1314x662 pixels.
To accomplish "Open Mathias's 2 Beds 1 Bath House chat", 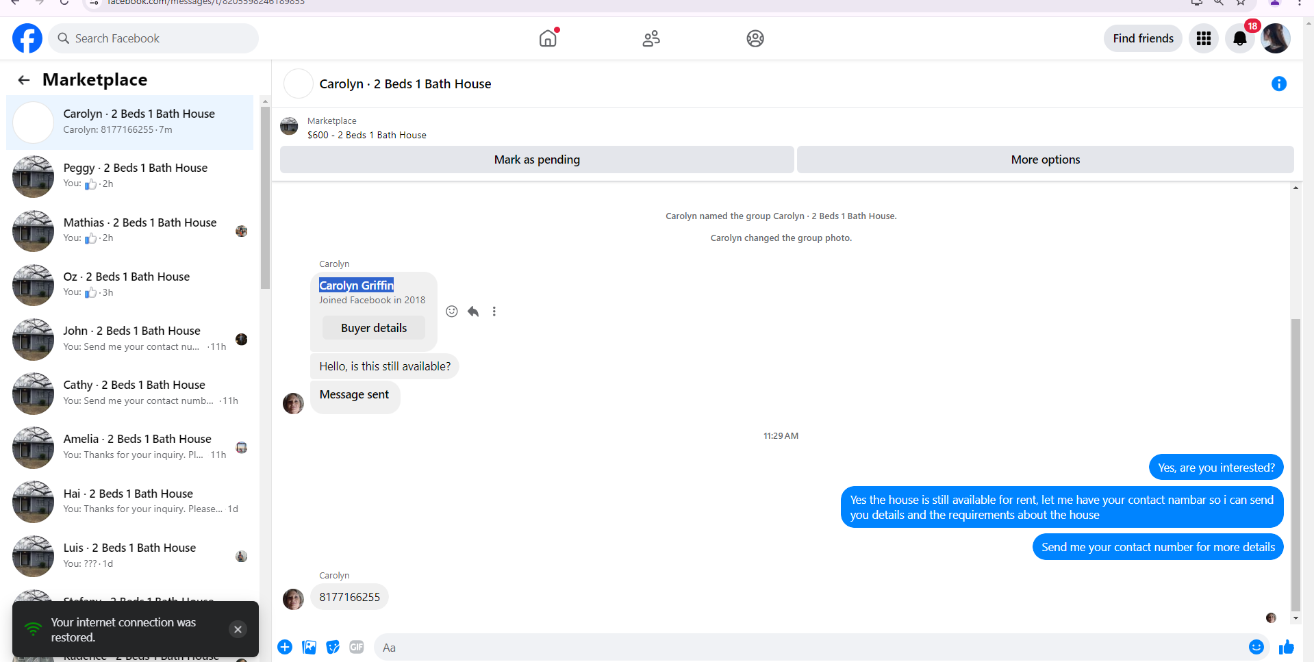I will (130, 231).
